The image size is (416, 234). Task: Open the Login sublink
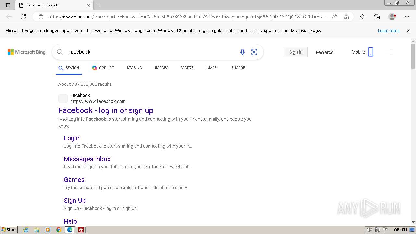pos(71,138)
